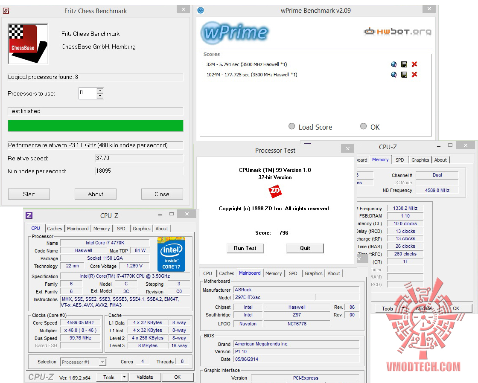Click Tools button in front CPU-Z
Viewport: 478px width, 383px height.
(x=109, y=377)
